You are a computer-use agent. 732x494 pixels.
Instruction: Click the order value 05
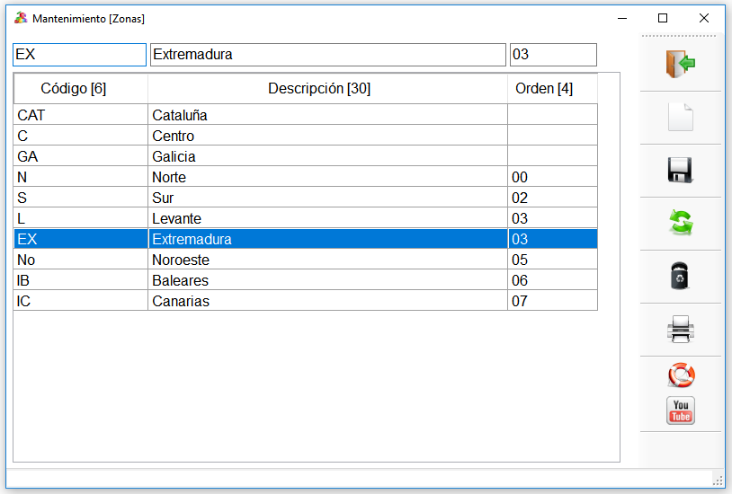552,260
